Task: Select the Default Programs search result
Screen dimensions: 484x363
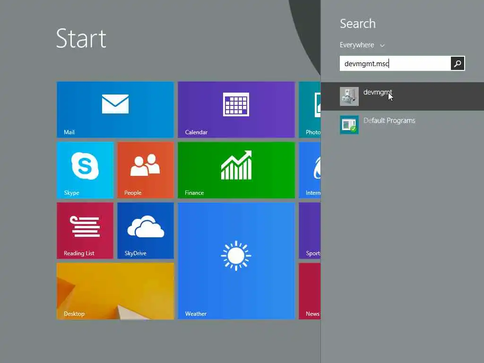Action: tap(402, 125)
